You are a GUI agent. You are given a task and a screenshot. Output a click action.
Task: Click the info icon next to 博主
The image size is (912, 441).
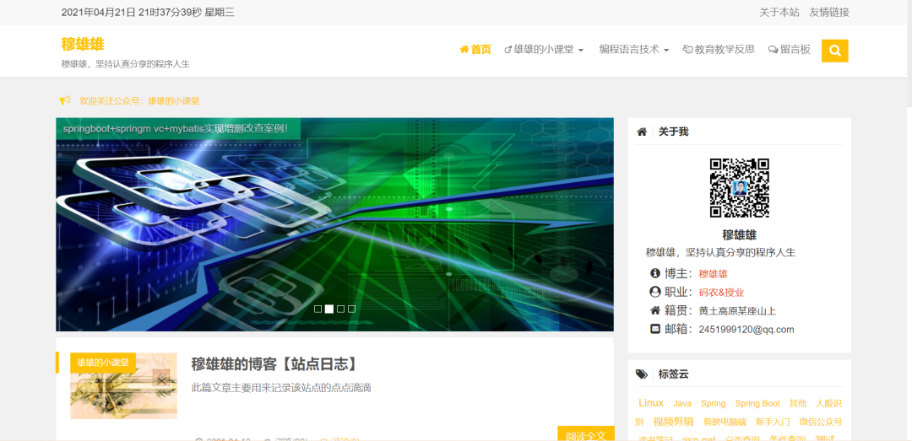[655, 273]
